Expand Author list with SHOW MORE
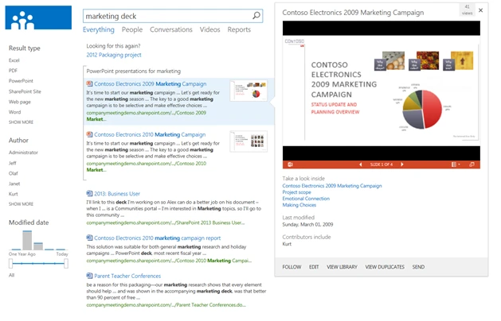The image size is (501, 321). coord(22,203)
